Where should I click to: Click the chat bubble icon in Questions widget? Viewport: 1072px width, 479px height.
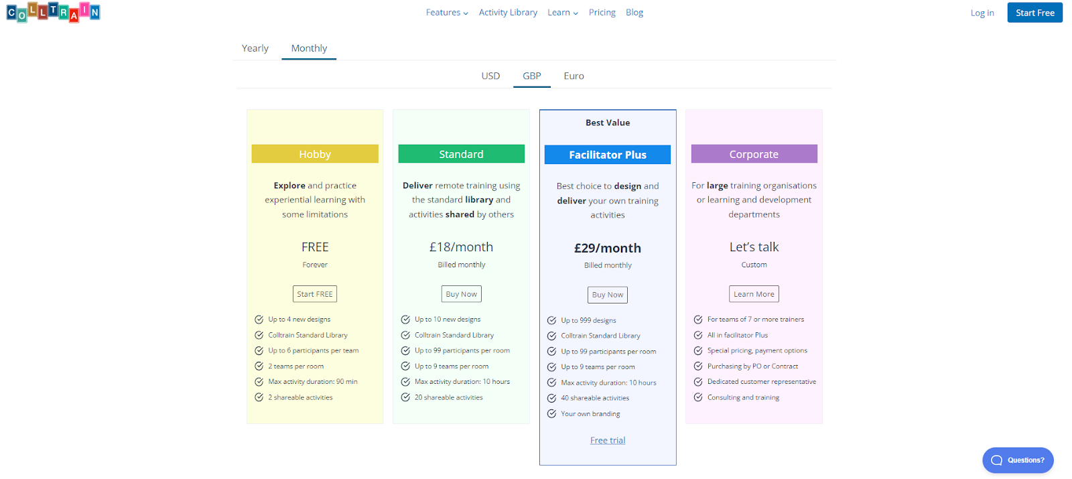[996, 460]
